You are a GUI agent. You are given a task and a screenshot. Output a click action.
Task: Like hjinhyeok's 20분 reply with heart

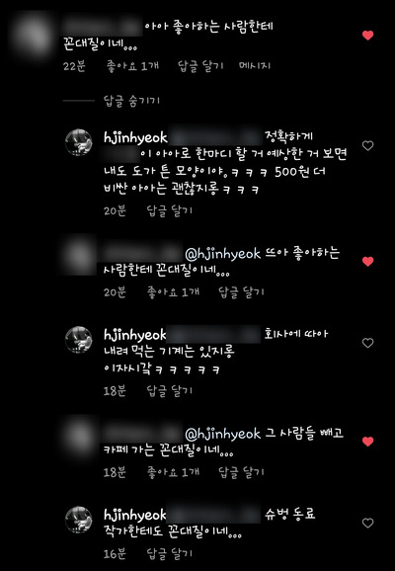[367, 145]
